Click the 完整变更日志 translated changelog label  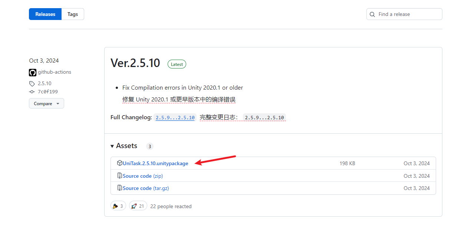[x=219, y=118]
